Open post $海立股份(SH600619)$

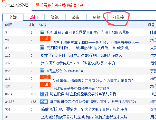[65, 71]
